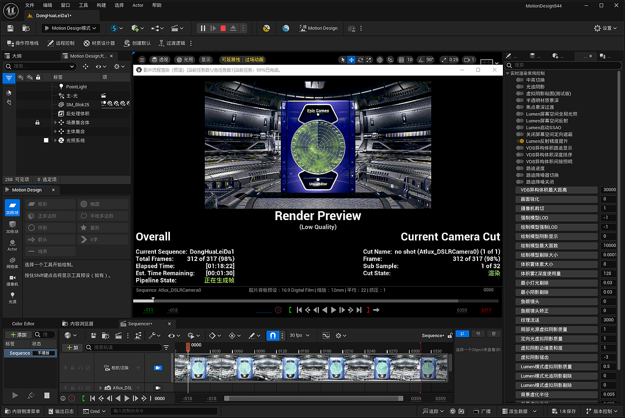
Task: Expand the Atlux_DSL track in Sequencer
Action: [x=101, y=388]
